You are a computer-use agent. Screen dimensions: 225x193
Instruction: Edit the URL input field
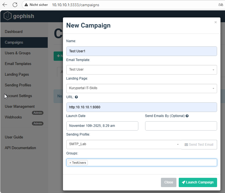pyautogui.click(x=141, y=107)
